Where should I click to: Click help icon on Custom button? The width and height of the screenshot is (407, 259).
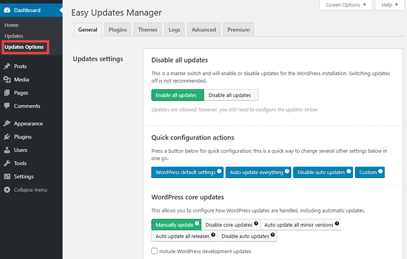(x=380, y=171)
